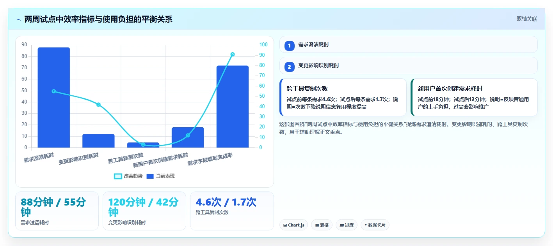
Task: Click the x-axis label 需求字段填写完成率
Action: pos(210,159)
